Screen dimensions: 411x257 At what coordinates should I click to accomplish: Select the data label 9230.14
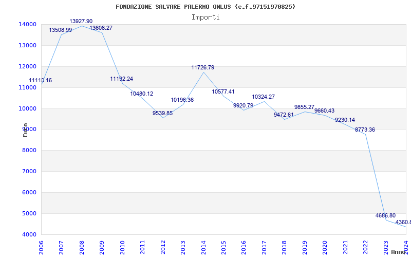pyautogui.click(x=345, y=120)
